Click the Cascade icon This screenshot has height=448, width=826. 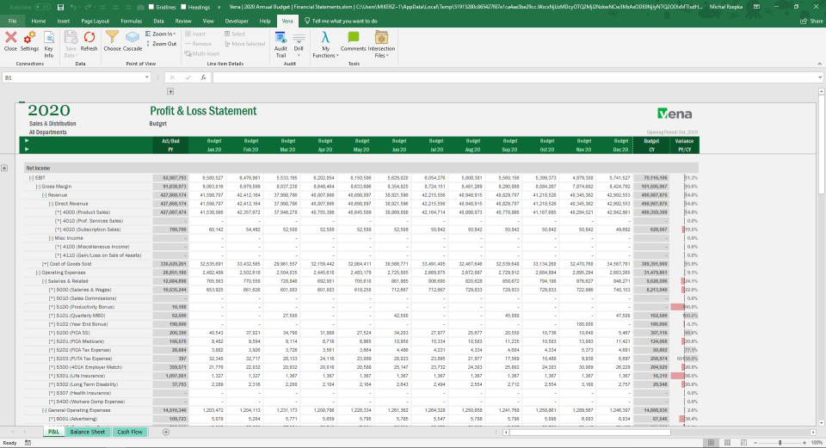(133, 38)
